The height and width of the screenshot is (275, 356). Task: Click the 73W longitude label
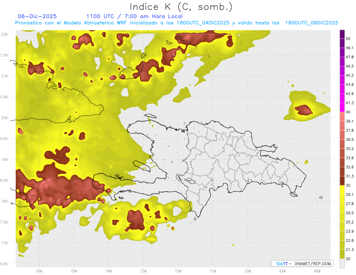[x=143, y=271]
